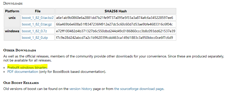Image resolution: width=225 pixels, height=95 pixels.
Task: Click the File column header
Action: click(x=38, y=11)
